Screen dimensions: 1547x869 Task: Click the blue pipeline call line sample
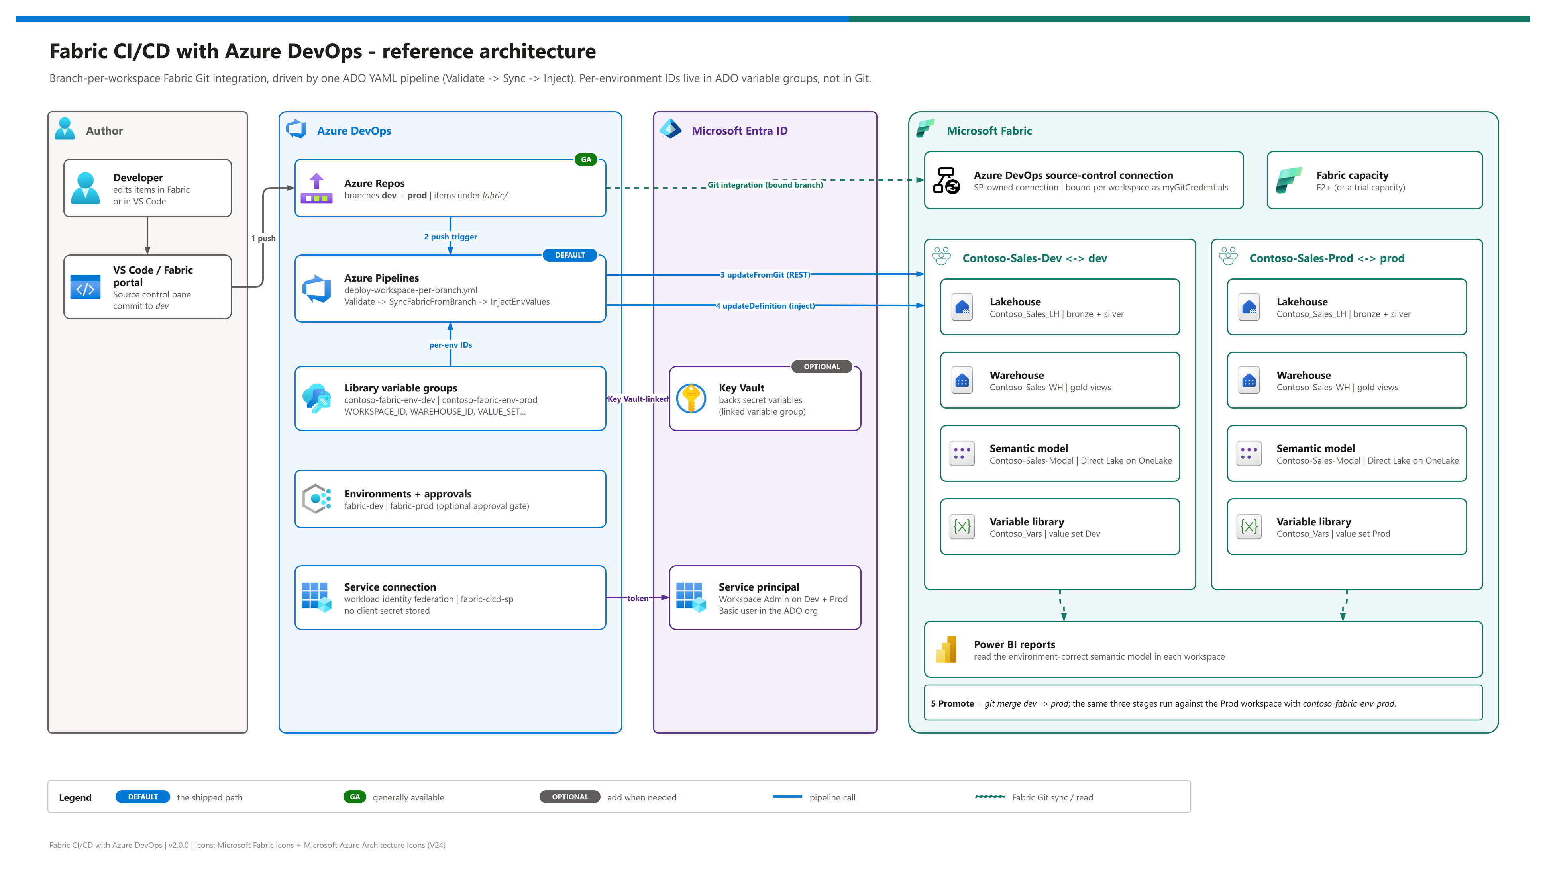(x=787, y=797)
